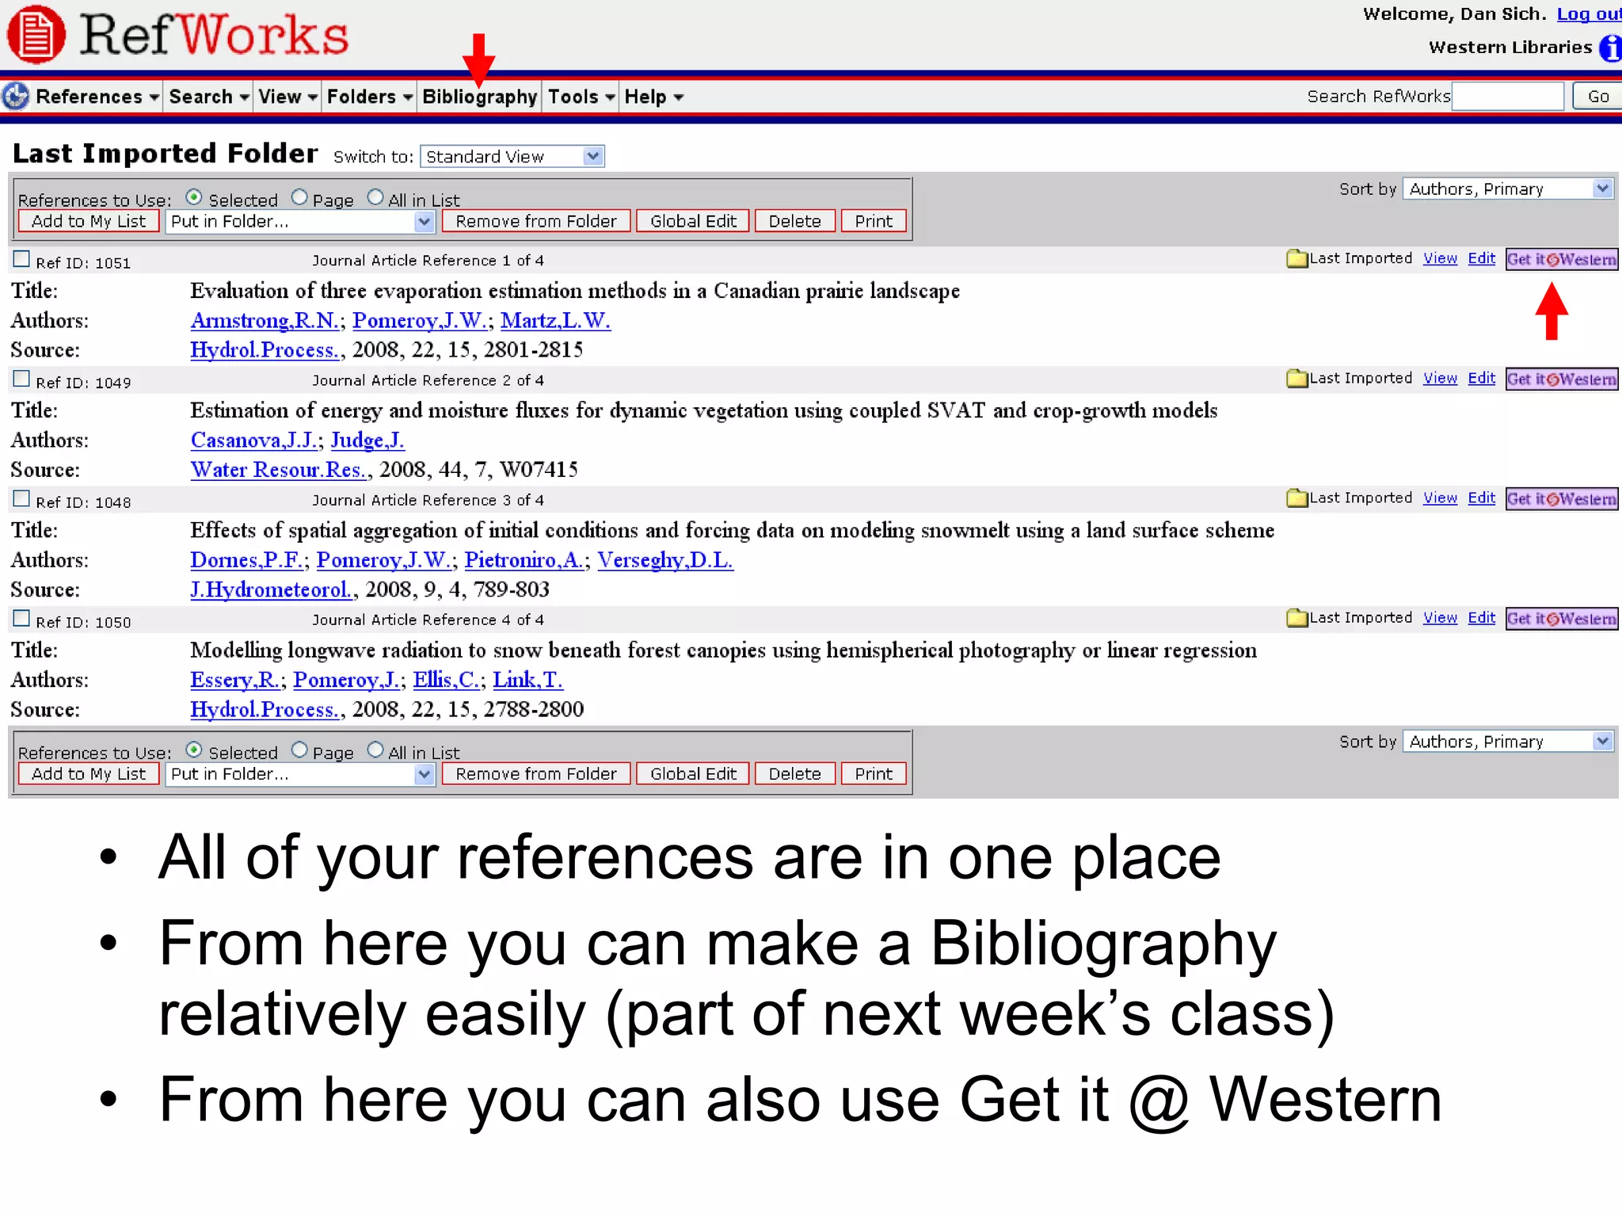Viewport: 1622px width, 1217px height.
Task: Click the top Print button
Action: pyautogui.click(x=874, y=221)
